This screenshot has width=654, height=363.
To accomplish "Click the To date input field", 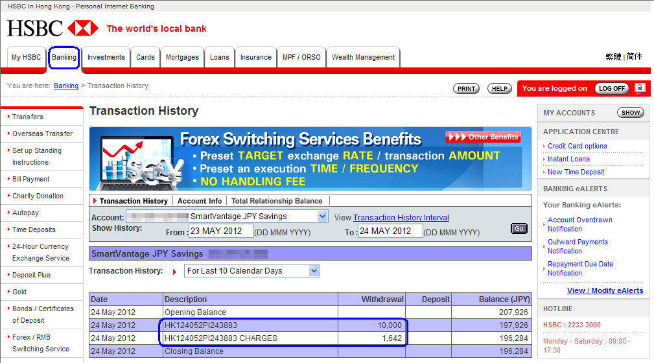I will [x=390, y=231].
